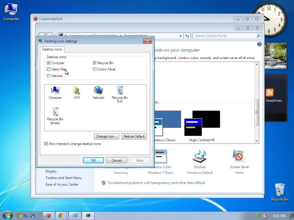Image resolution: width=294 pixels, height=220 pixels.
Task: Open the address bar history dropdown
Action: point(181,36)
